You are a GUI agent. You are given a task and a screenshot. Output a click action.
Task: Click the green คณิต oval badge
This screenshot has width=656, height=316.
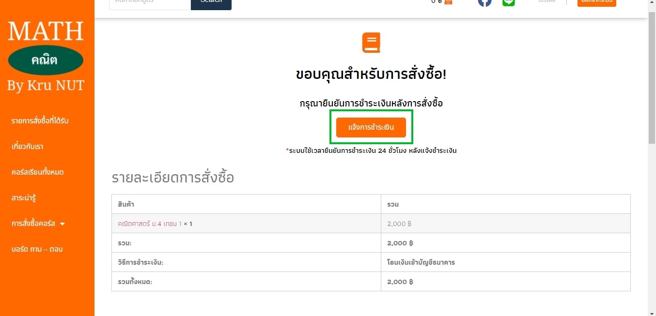click(46, 60)
